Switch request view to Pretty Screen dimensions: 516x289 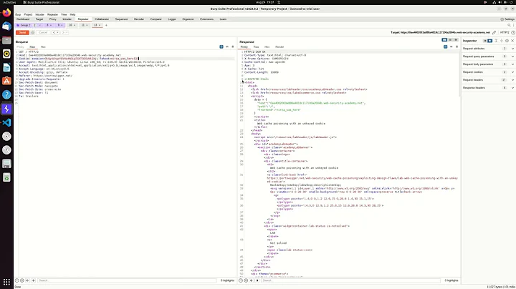(20, 47)
